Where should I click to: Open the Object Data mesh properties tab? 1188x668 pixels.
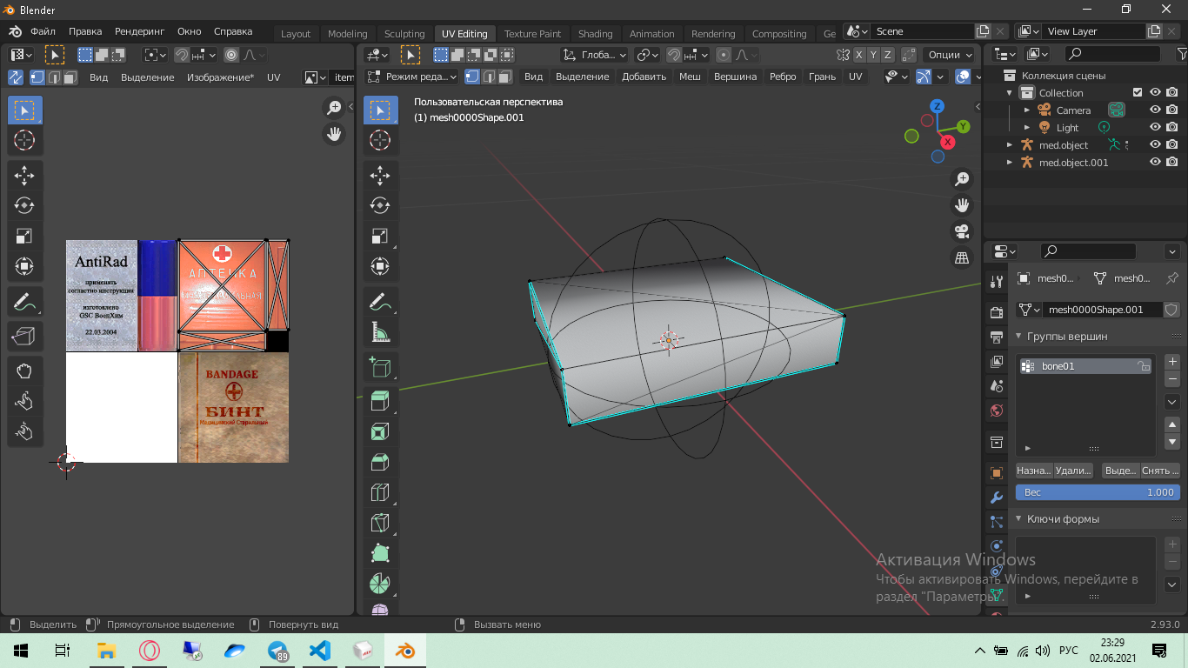(997, 594)
